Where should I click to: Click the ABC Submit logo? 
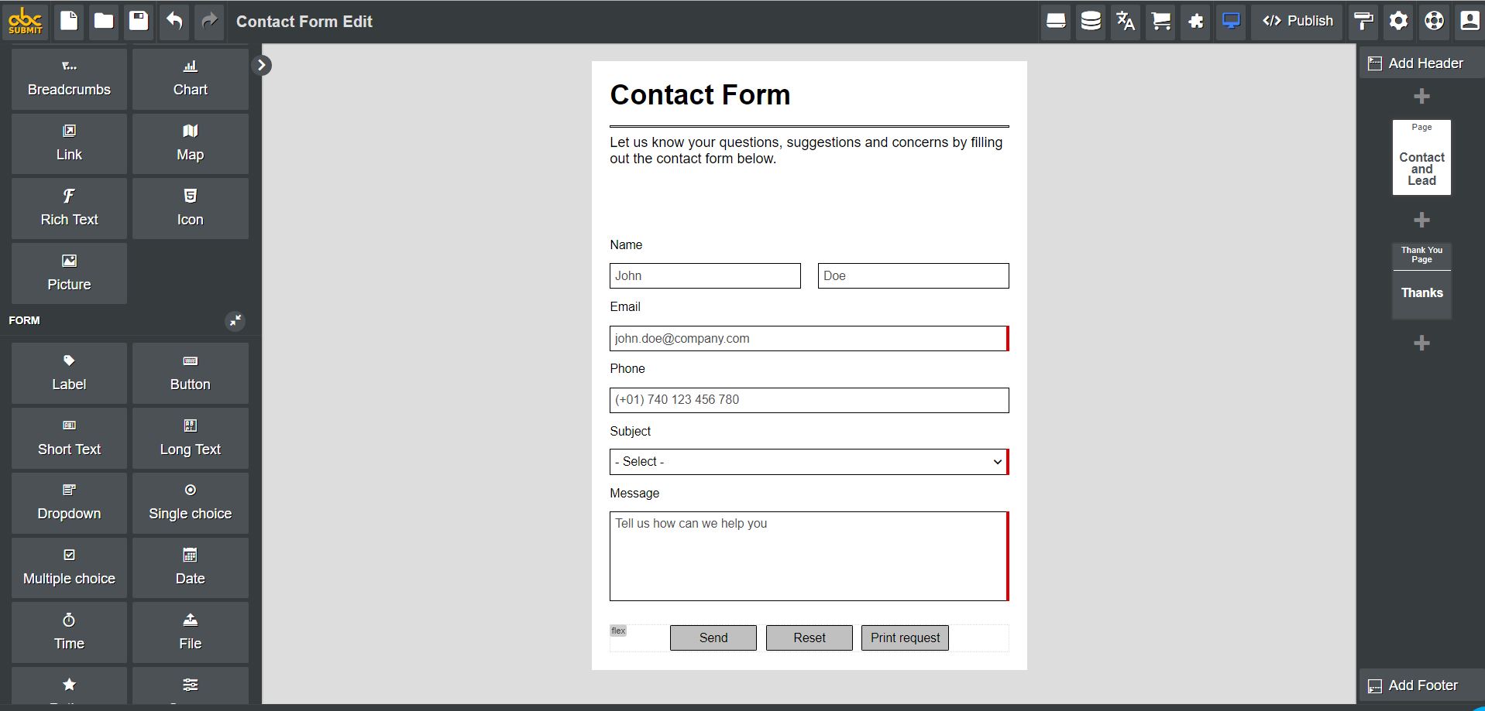tap(26, 21)
